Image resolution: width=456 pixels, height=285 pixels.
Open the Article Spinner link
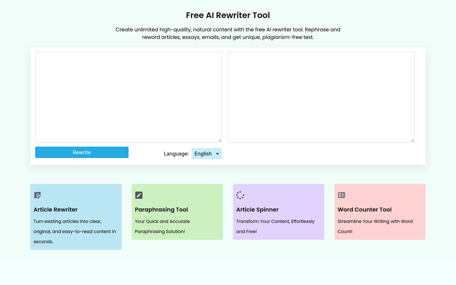[x=257, y=210]
